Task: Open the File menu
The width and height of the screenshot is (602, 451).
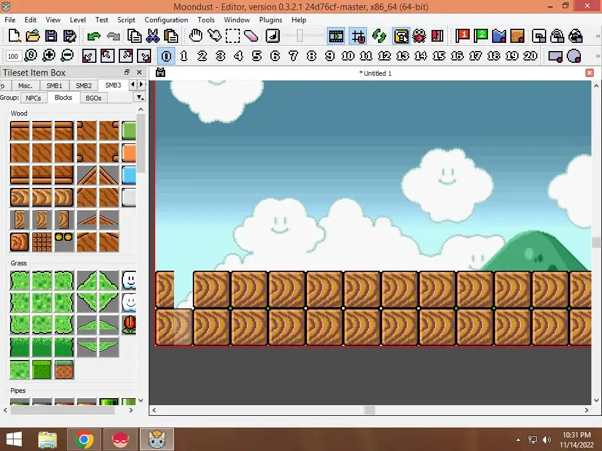Action: coord(10,20)
